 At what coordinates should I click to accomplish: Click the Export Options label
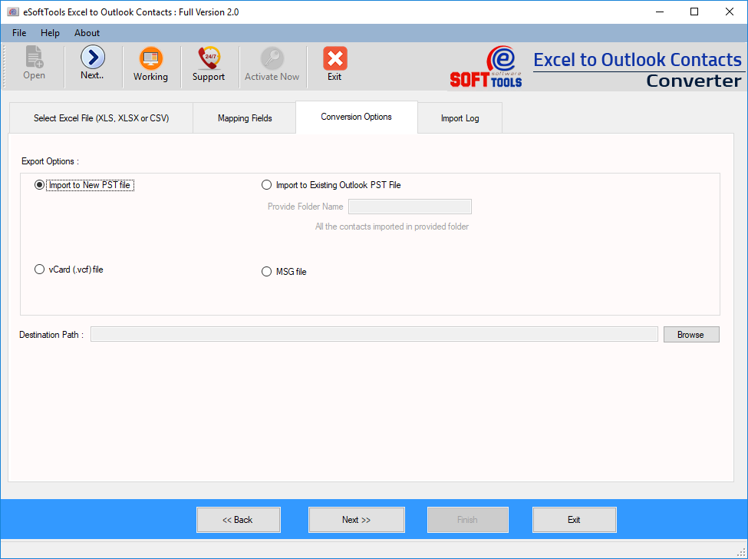pyautogui.click(x=50, y=161)
